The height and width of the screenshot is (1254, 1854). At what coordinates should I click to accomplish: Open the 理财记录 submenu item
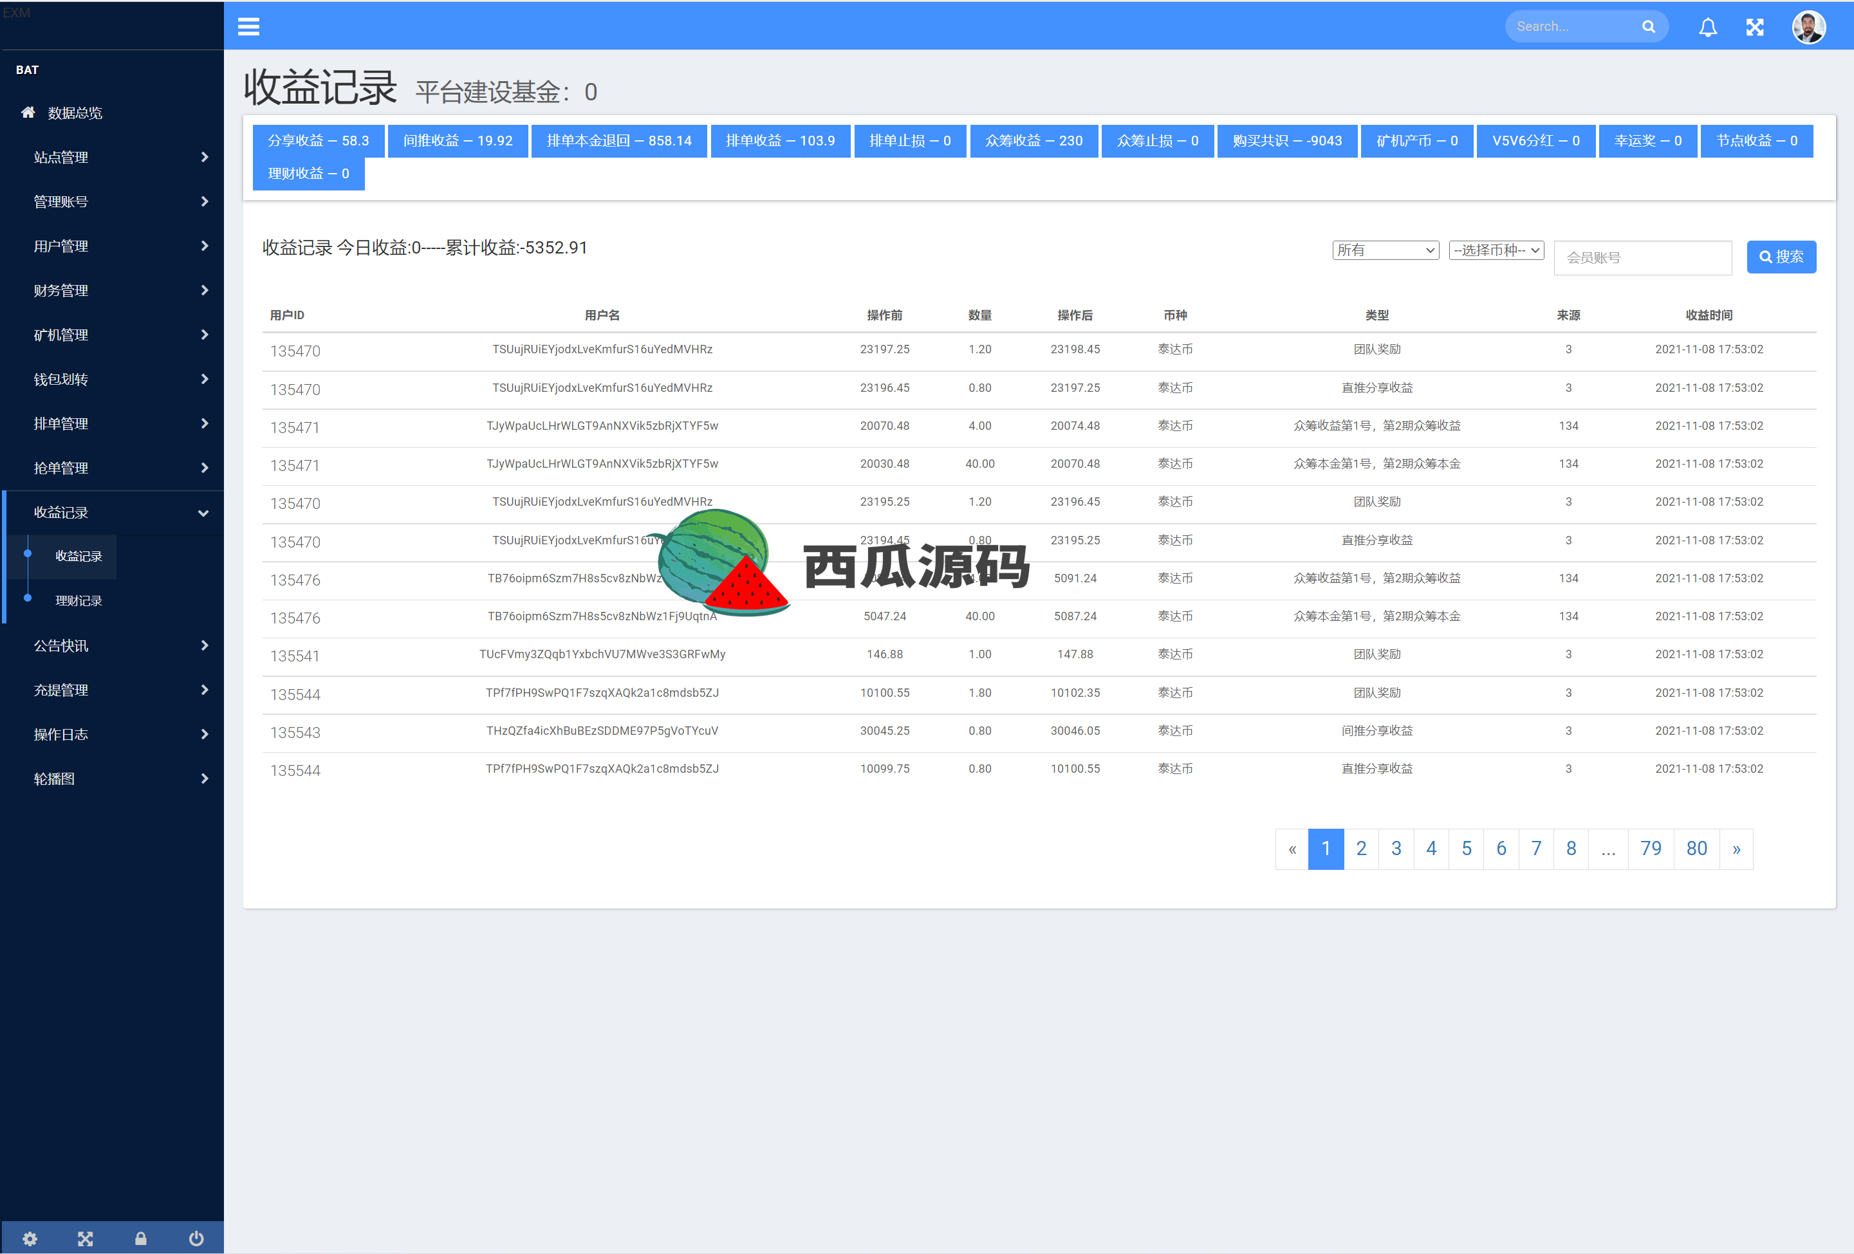(x=78, y=601)
